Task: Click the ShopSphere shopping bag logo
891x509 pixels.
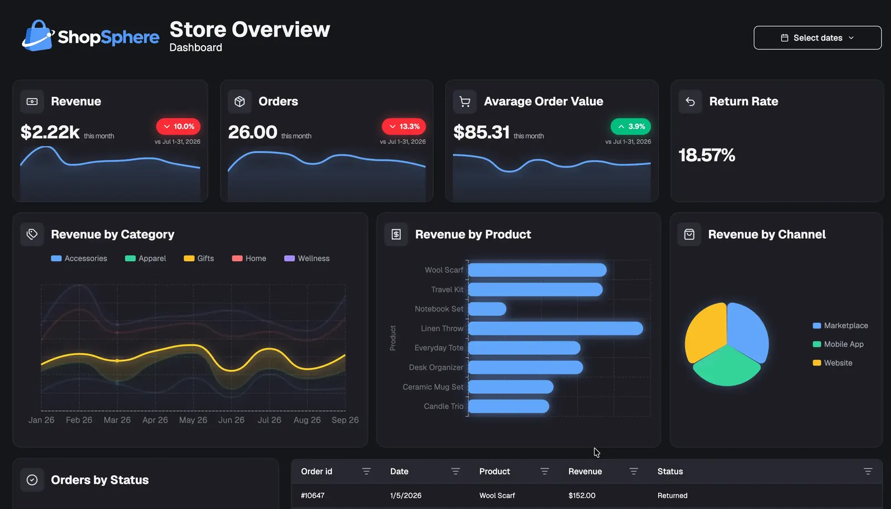Action: 37,36
